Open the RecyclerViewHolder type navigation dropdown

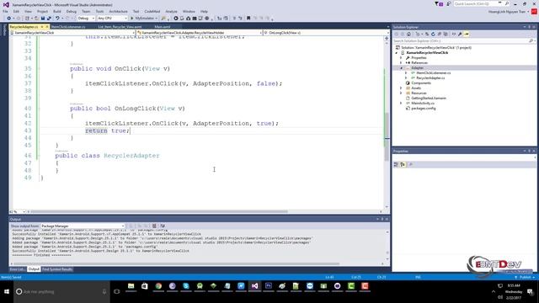(200, 33)
